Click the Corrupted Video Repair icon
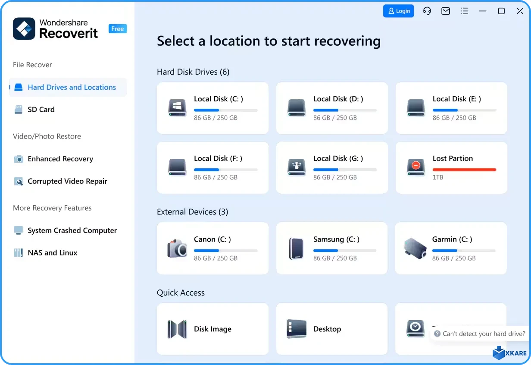 click(18, 181)
